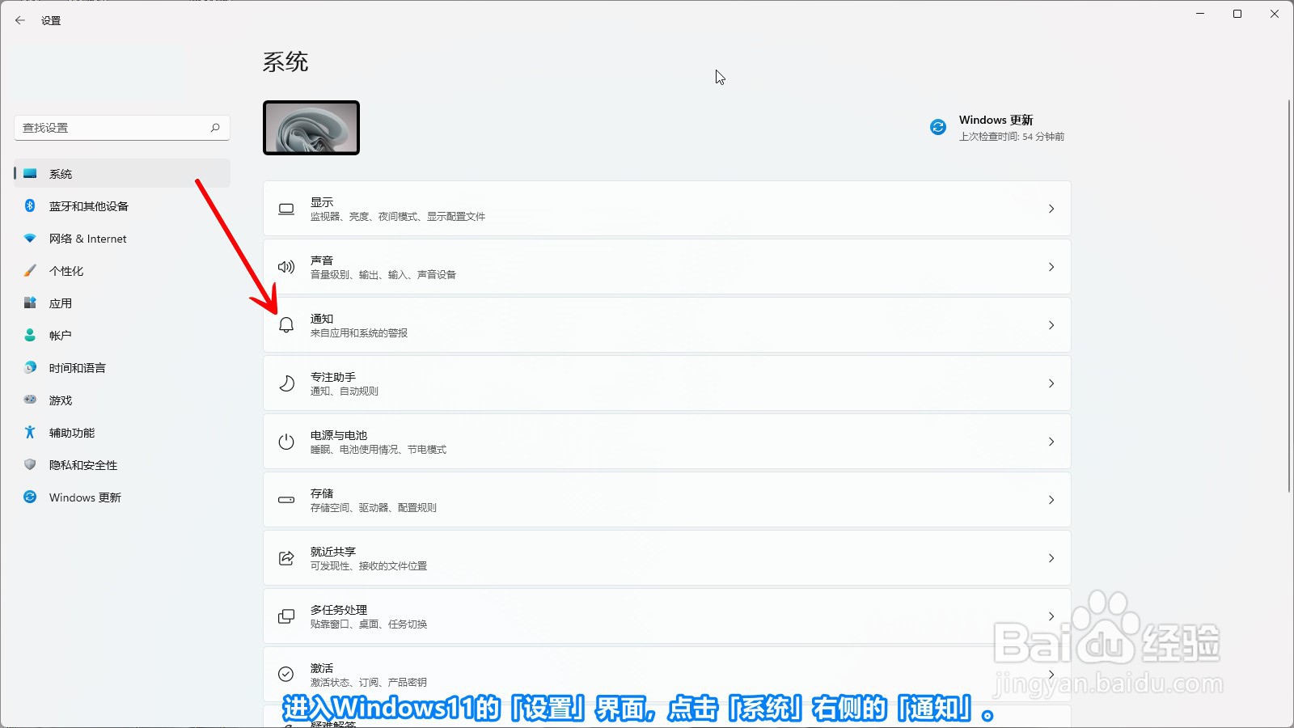Click the 游戏 controller icon
The image size is (1294, 728).
click(x=30, y=400)
